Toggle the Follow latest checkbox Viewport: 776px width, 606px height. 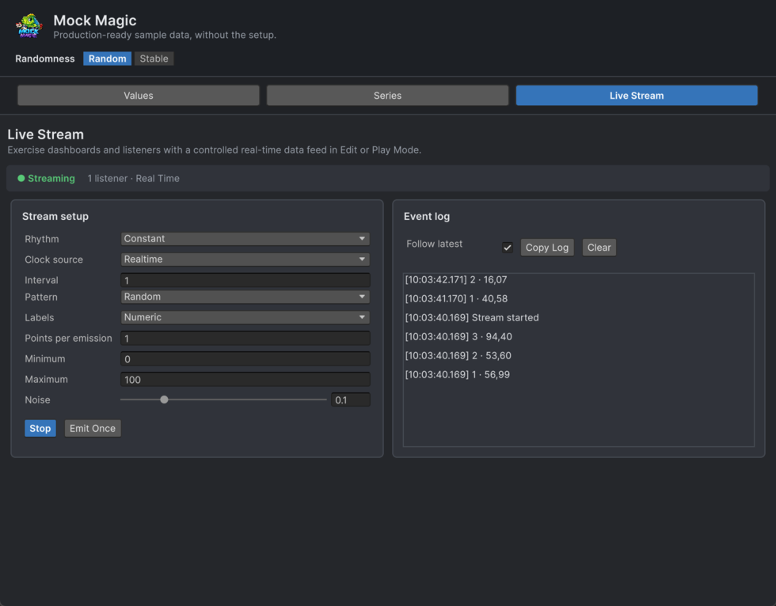(508, 248)
